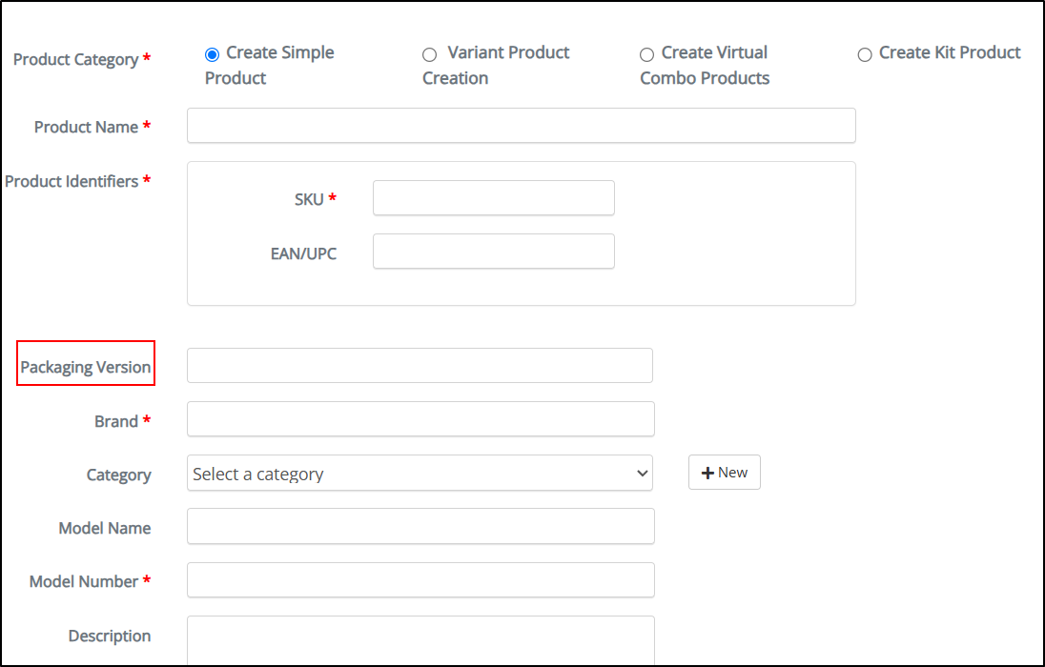Viewport: 1045px width, 667px height.
Task: Click the Description label text
Action: click(x=109, y=636)
